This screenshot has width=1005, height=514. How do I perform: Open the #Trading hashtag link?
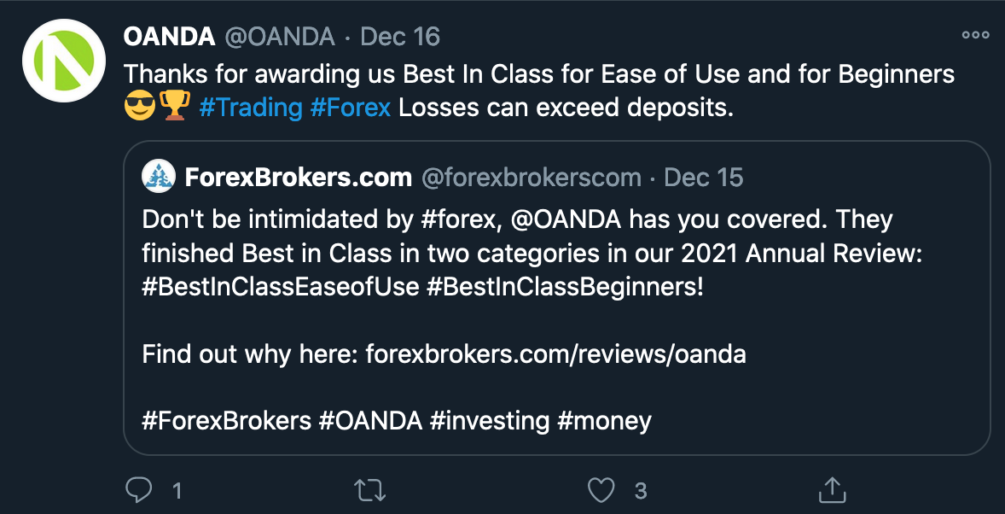(251, 108)
